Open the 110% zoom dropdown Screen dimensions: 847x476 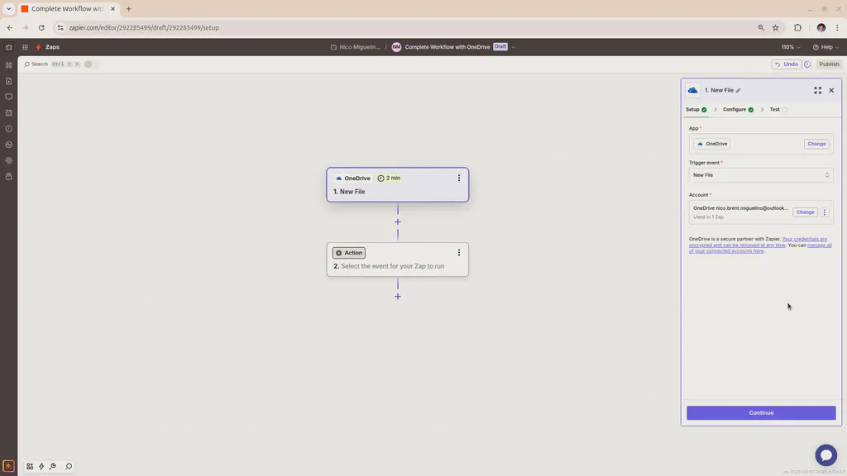(788, 47)
